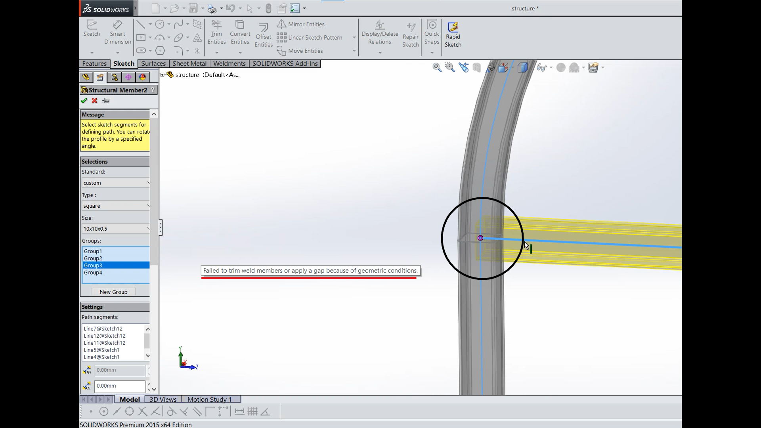The height and width of the screenshot is (428, 761).
Task: Open the 3D Views tab
Action: (x=163, y=399)
